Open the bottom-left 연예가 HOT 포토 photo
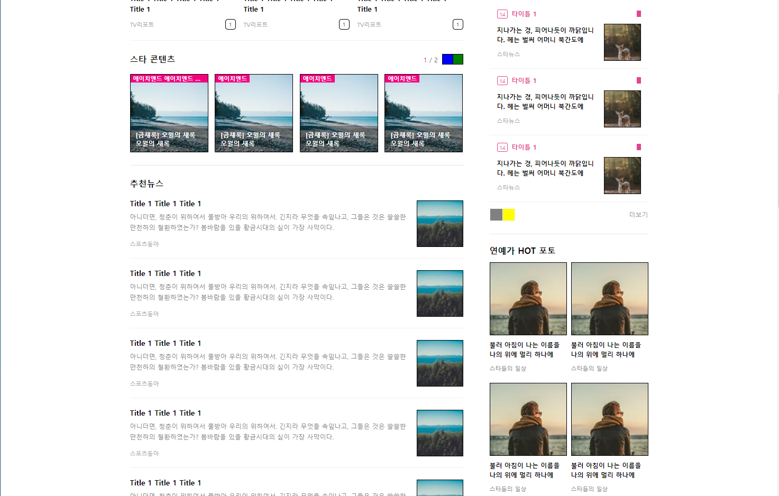 click(x=528, y=419)
